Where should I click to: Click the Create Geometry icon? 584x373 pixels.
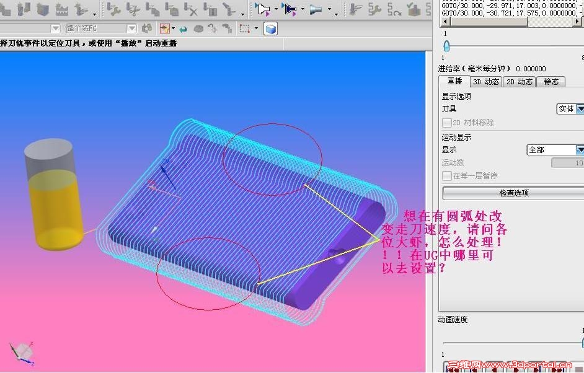[x=43, y=8]
